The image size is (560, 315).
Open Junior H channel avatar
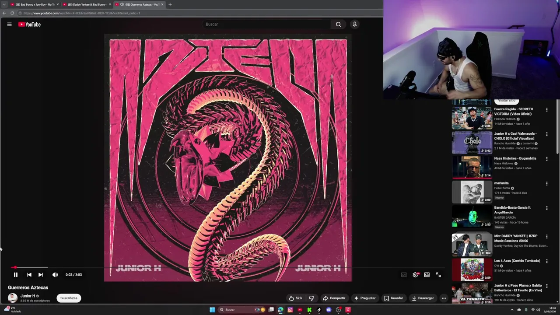[13, 298]
